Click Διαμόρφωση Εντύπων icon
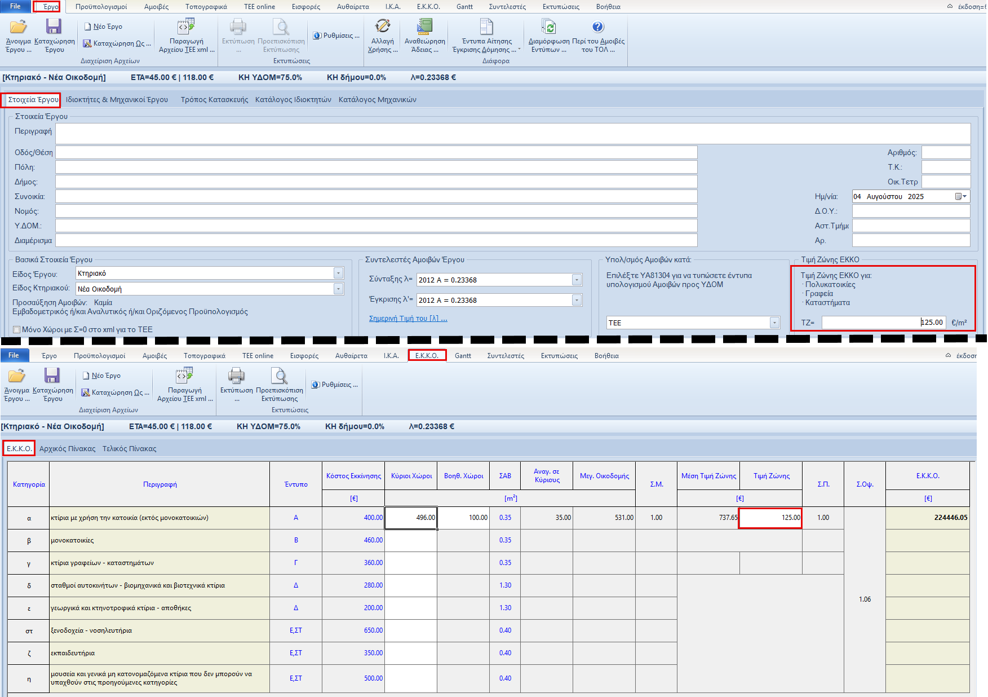The height and width of the screenshot is (697, 988). (548, 27)
